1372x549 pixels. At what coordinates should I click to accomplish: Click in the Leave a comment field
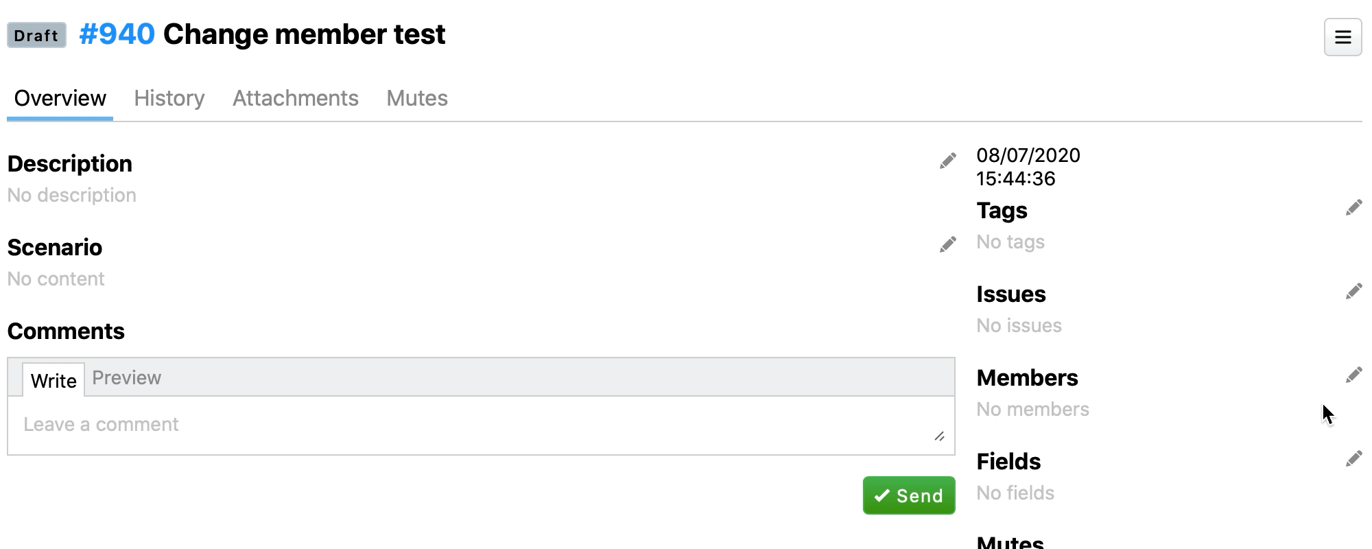[x=473, y=425]
